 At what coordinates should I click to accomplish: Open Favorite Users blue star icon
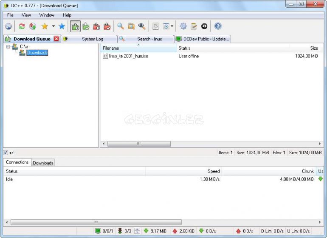(x=62, y=26)
